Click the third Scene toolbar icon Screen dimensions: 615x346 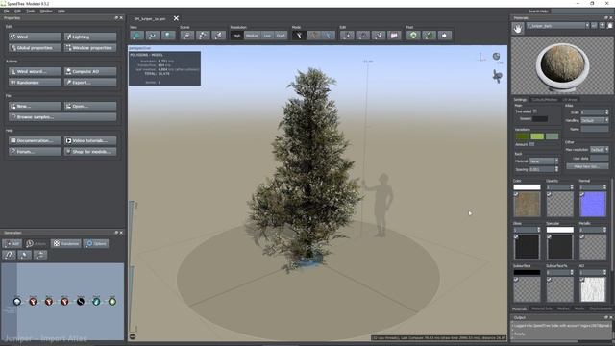(218, 36)
